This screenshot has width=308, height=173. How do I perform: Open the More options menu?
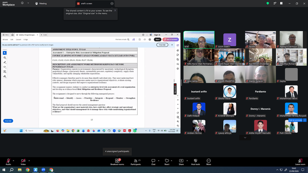tap(208, 162)
